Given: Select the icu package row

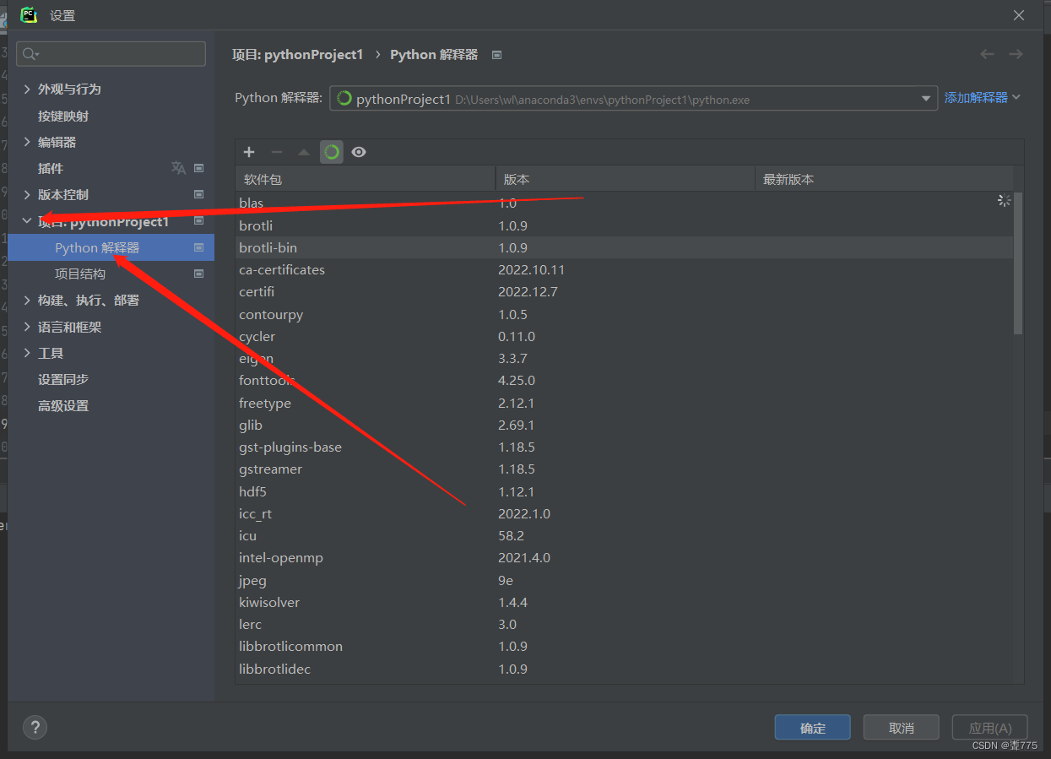Looking at the screenshot, I should click(x=624, y=535).
